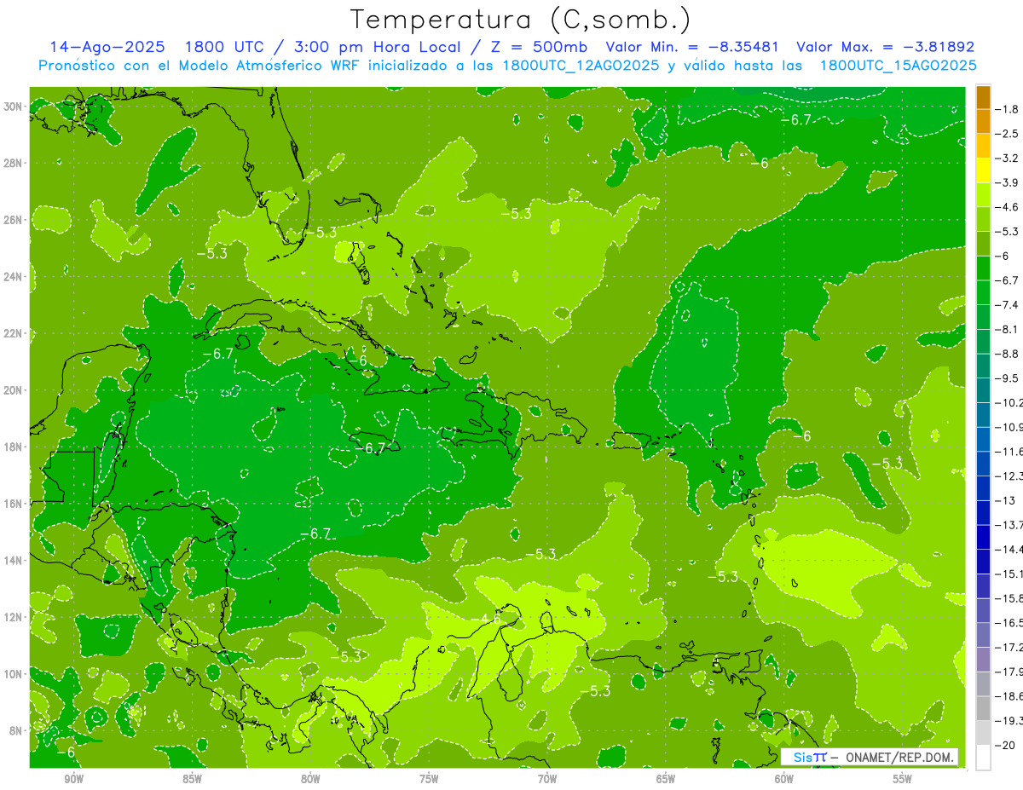Pick the white swatch at the color scale bottom
The width and height of the screenshot is (1023, 790).
coord(983,757)
